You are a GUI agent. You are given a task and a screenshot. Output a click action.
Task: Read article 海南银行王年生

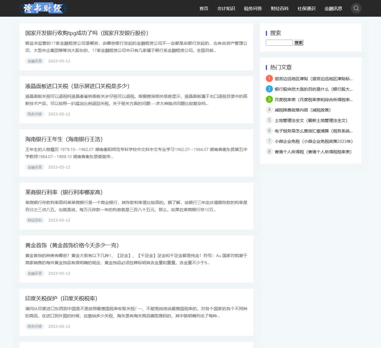64,139
